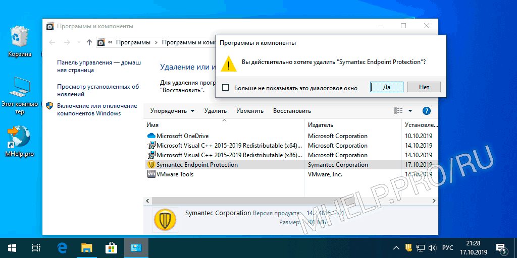Click 10.10.2019 install date cell

(419, 136)
